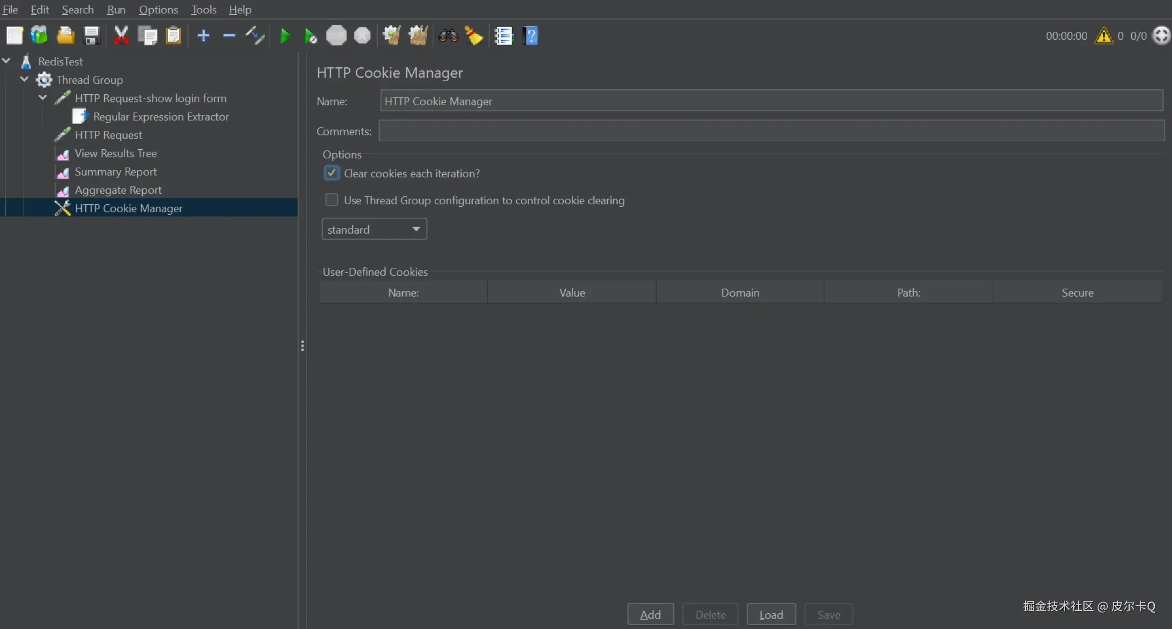Screen dimensions: 1172x629
Task: Open the Run menu
Action: coord(116,9)
